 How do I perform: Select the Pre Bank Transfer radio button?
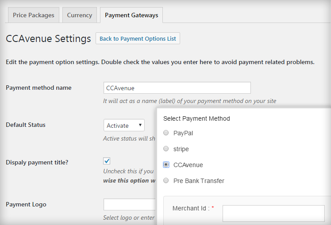point(166,181)
